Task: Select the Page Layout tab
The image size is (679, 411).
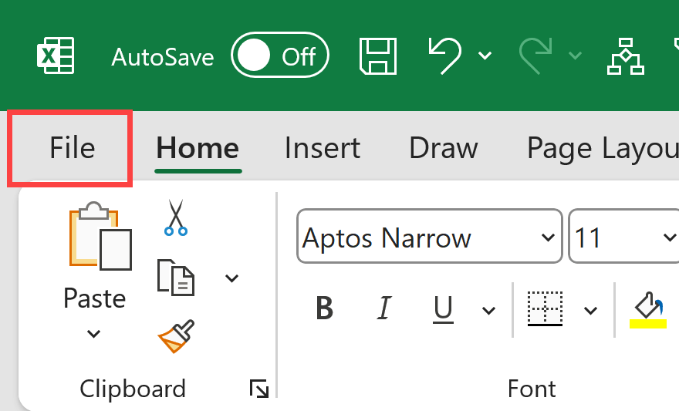Action: (603, 148)
